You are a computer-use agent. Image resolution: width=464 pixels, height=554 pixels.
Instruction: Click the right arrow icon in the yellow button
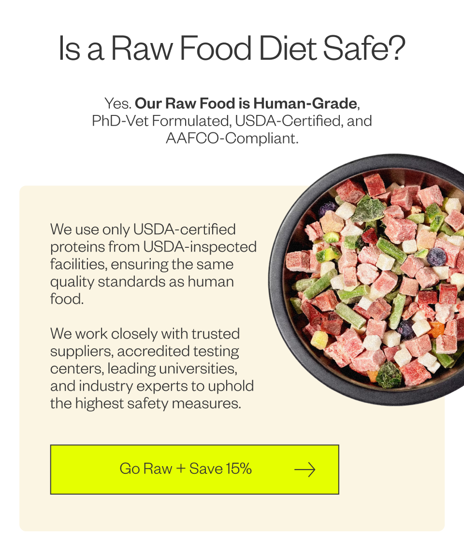tap(305, 469)
